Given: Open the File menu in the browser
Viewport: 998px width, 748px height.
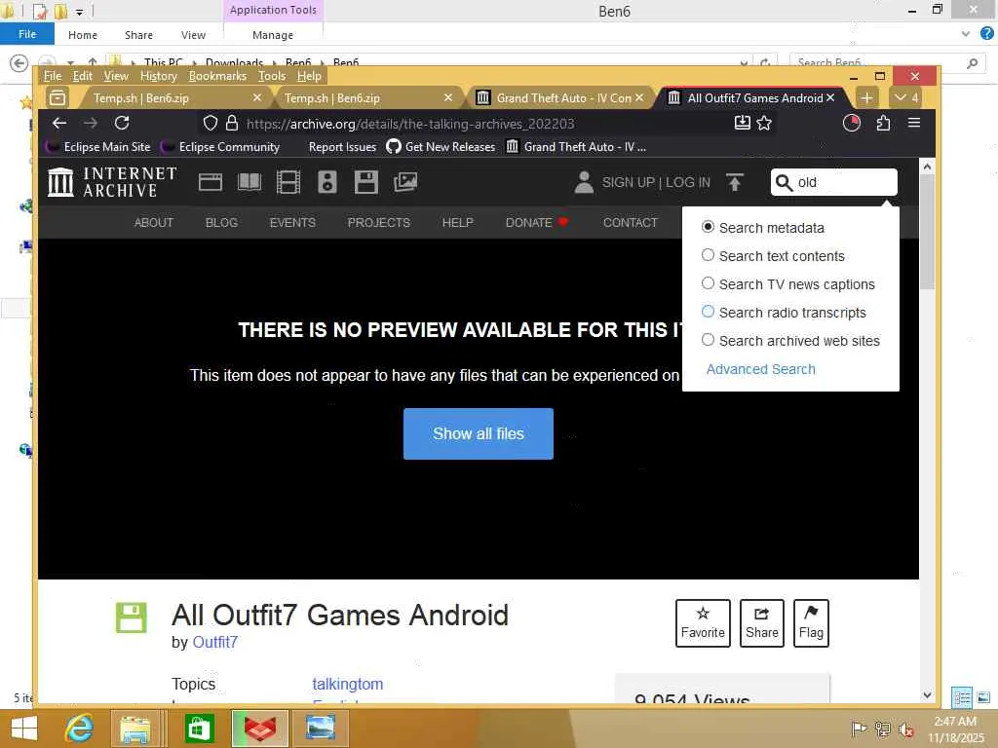Looking at the screenshot, I should tap(53, 76).
